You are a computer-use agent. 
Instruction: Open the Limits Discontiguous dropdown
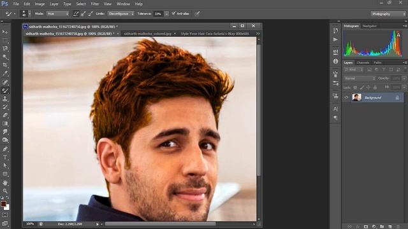click(x=121, y=13)
